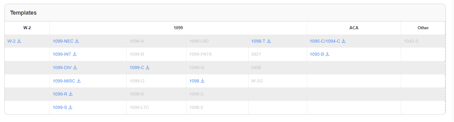The image size is (454, 122).
Task: Click the greyed-out 1042-S entry
Action: (x=411, y=41)
